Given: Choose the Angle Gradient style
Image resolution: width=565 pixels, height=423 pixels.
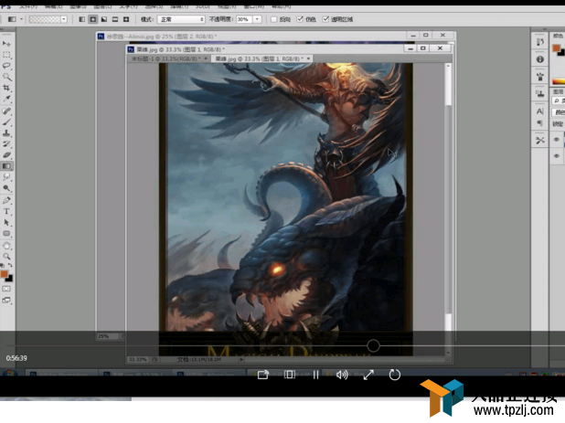Looking at the screenshot, I should 104,19.
